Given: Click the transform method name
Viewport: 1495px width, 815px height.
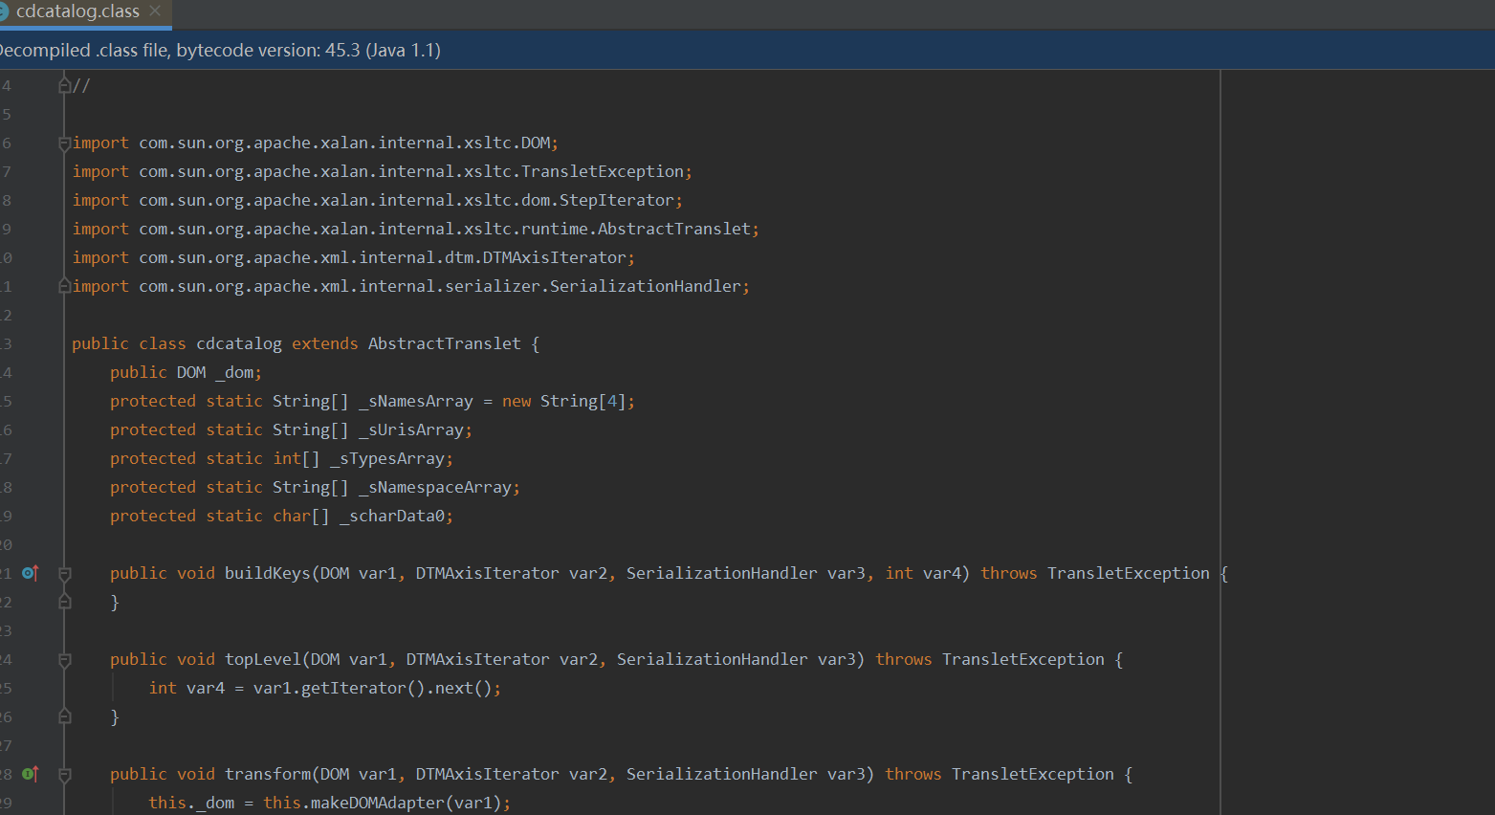Looking at the screenshot, I should click(x=268, y=774).
